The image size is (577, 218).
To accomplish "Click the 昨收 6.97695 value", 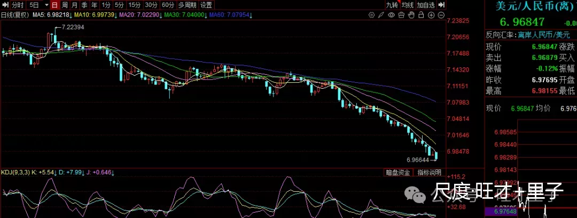I will [544, 80].
